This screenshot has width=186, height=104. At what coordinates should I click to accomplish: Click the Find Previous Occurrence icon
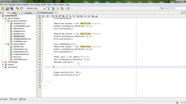coord(56,16)
